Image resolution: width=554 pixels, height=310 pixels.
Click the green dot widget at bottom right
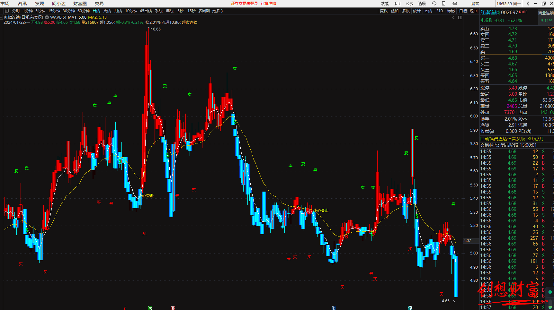[550, 292]
